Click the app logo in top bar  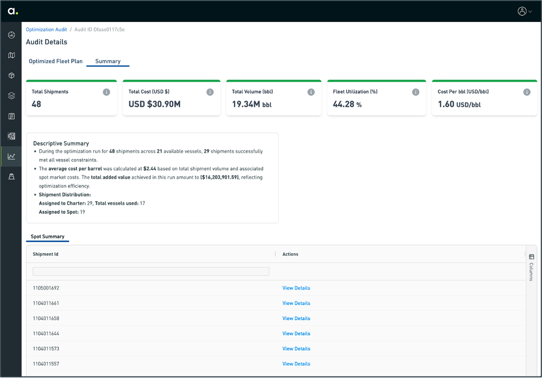point(13,11)
